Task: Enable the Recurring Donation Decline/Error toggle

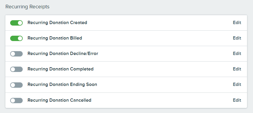Action: (16, 54)
